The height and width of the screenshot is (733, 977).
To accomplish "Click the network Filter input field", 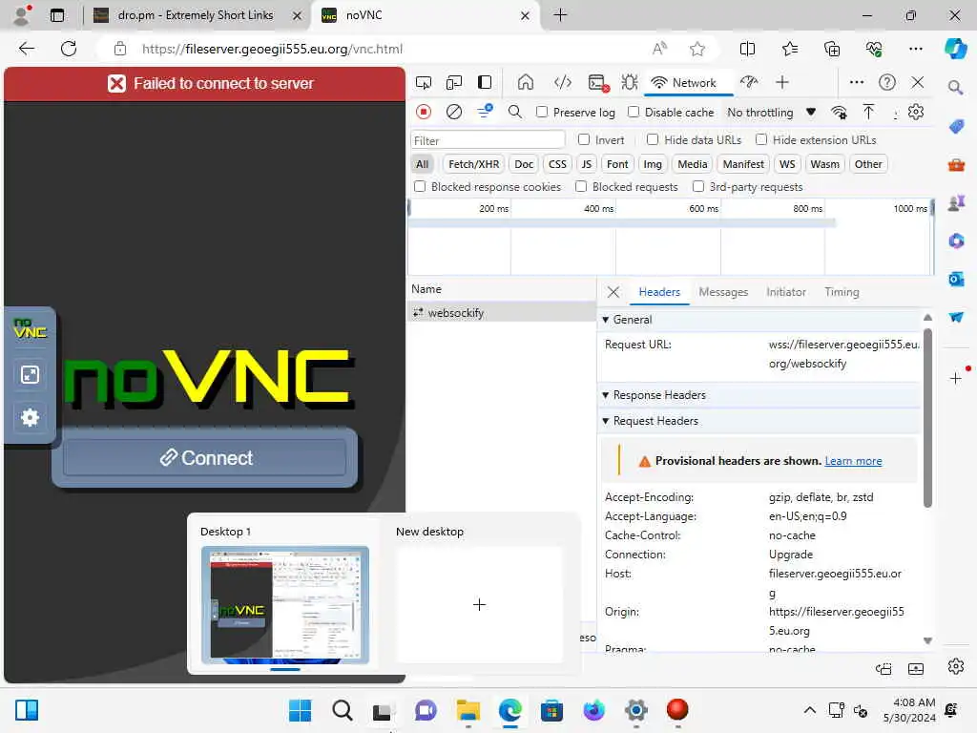I will coord(488,140).
